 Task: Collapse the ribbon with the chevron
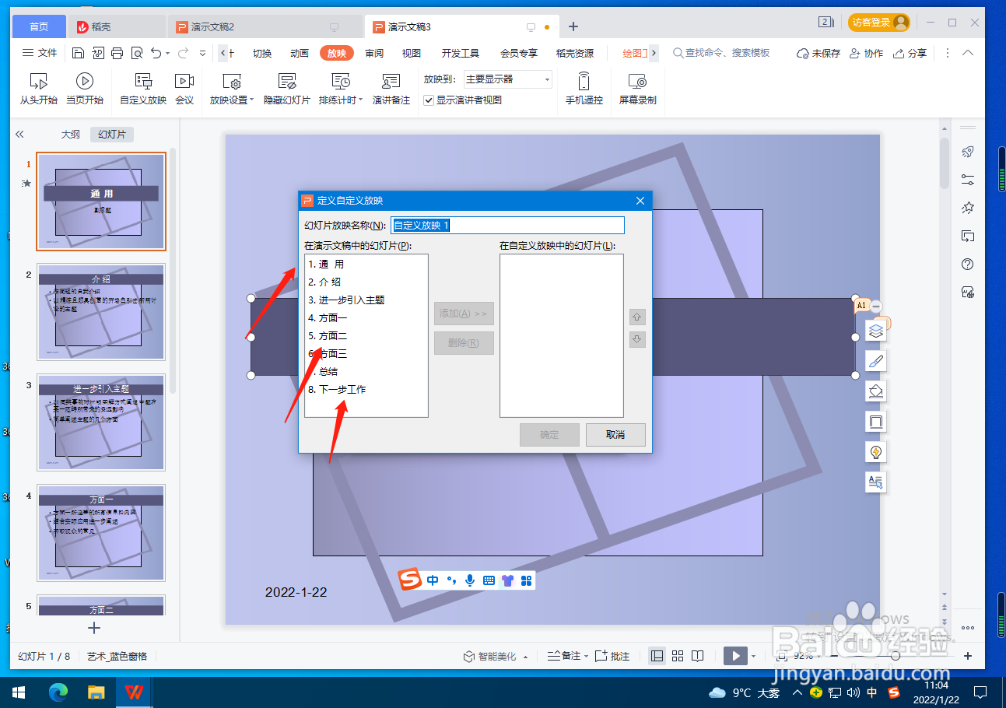tap(968, 53)
